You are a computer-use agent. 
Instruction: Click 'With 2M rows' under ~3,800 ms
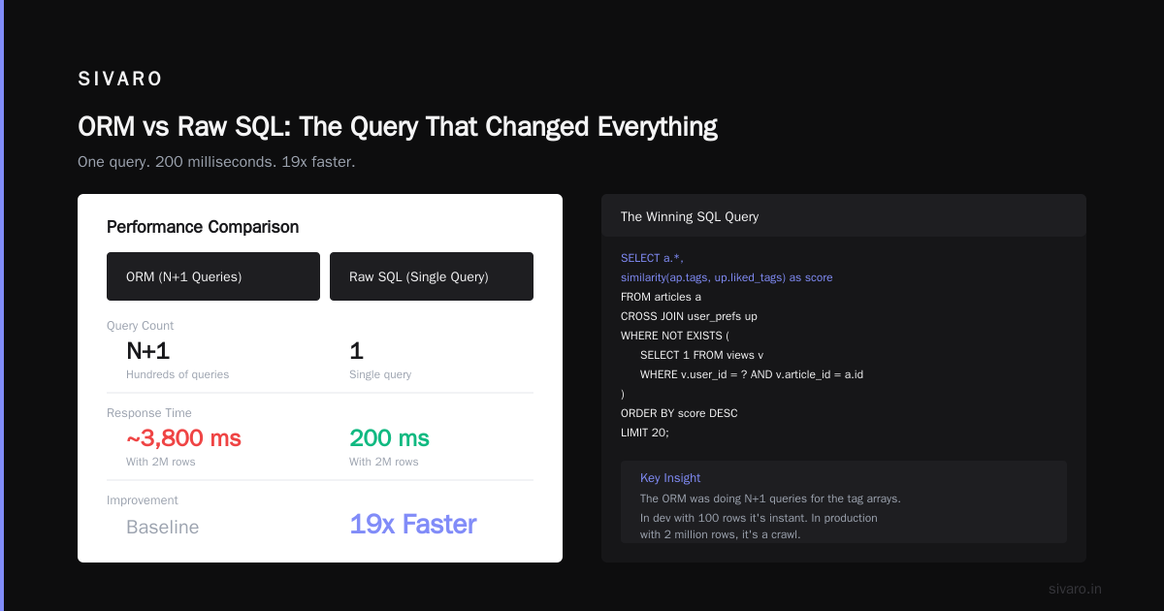(x=161, y=462)
